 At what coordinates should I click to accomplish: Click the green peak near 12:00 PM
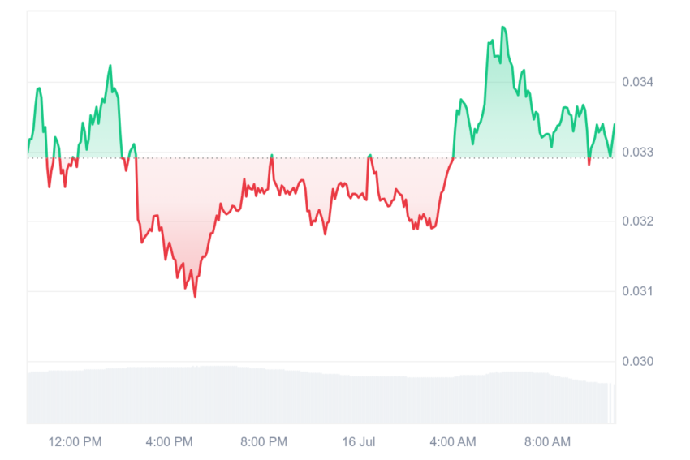[110, 66]
